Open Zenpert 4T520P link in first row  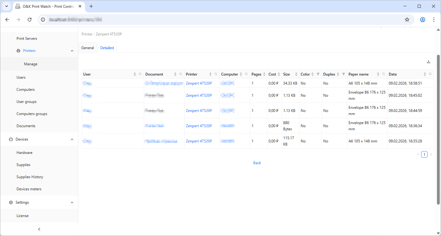(199, 83)
